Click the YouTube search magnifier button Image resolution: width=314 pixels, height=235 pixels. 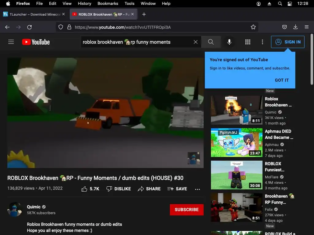211,42
